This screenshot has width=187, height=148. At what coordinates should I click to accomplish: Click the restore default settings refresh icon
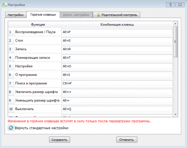tap(11, 128)
